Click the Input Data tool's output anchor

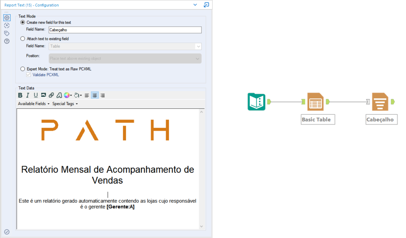click(269, 102)
